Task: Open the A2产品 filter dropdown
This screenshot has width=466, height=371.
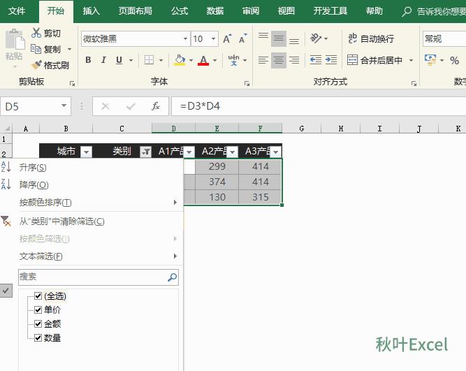Action: click(x=233, y=152)
